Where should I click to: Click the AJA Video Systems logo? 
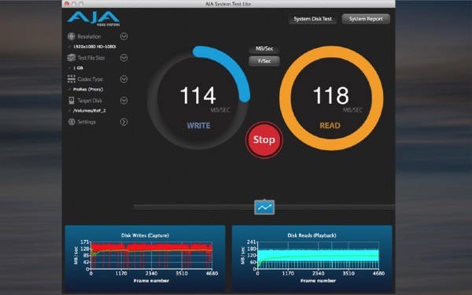[x=94, y=19]
